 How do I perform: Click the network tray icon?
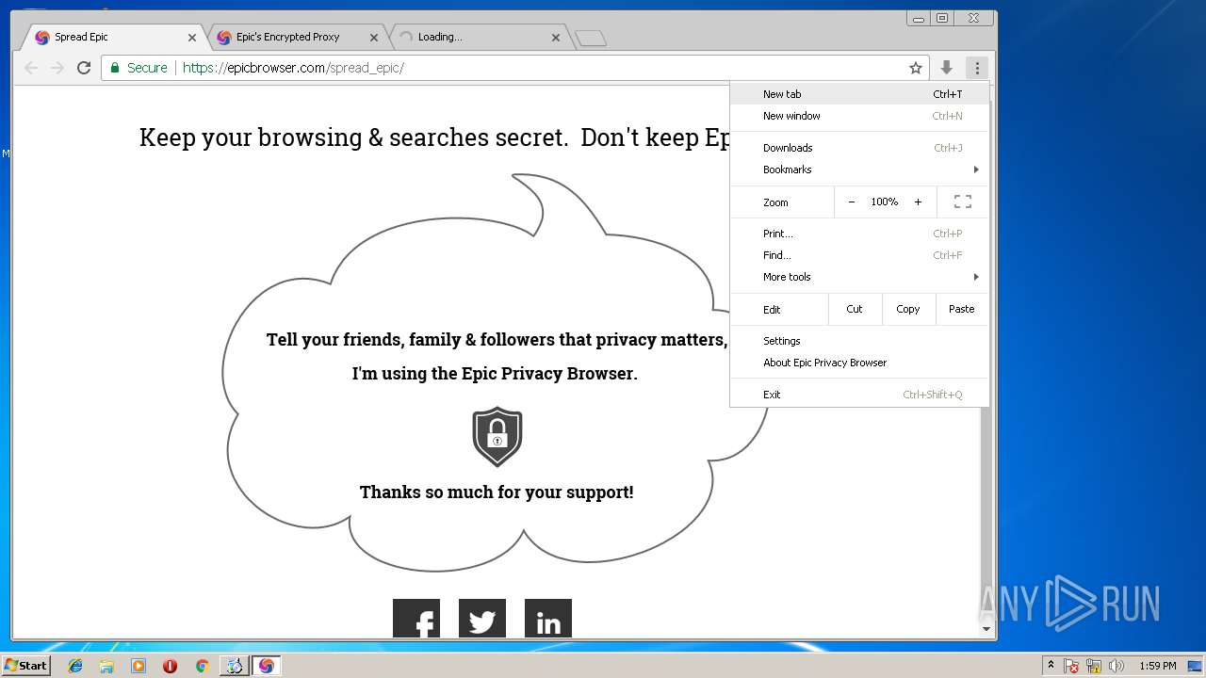pos(1095,667)
